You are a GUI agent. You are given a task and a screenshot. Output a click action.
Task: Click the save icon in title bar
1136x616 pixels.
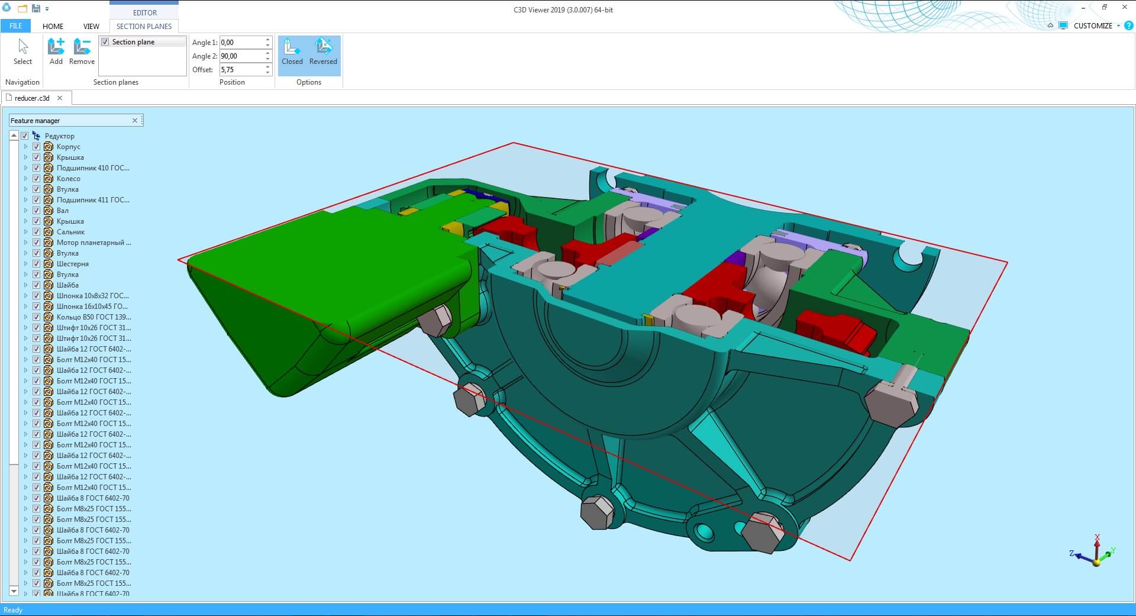(x=35, y=8)
